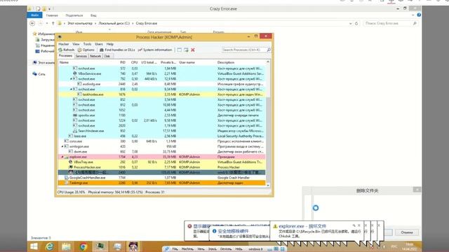The image size is (449, 252).
Task: Click Локальный диск (C:) in Explorer breadcrumb
Action: (114, 23)
